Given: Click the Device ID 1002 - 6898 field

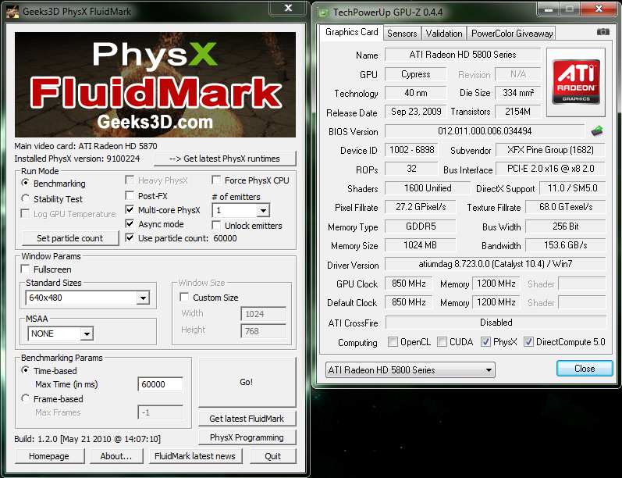Looking at the screenshot, I should tap(411, 150).
